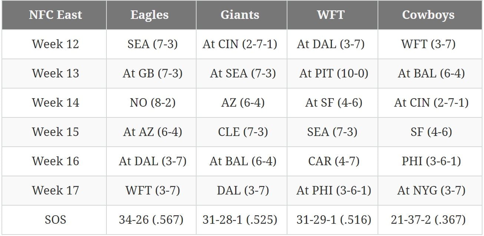Select the Week 16 row label

(x=55, y=161)
